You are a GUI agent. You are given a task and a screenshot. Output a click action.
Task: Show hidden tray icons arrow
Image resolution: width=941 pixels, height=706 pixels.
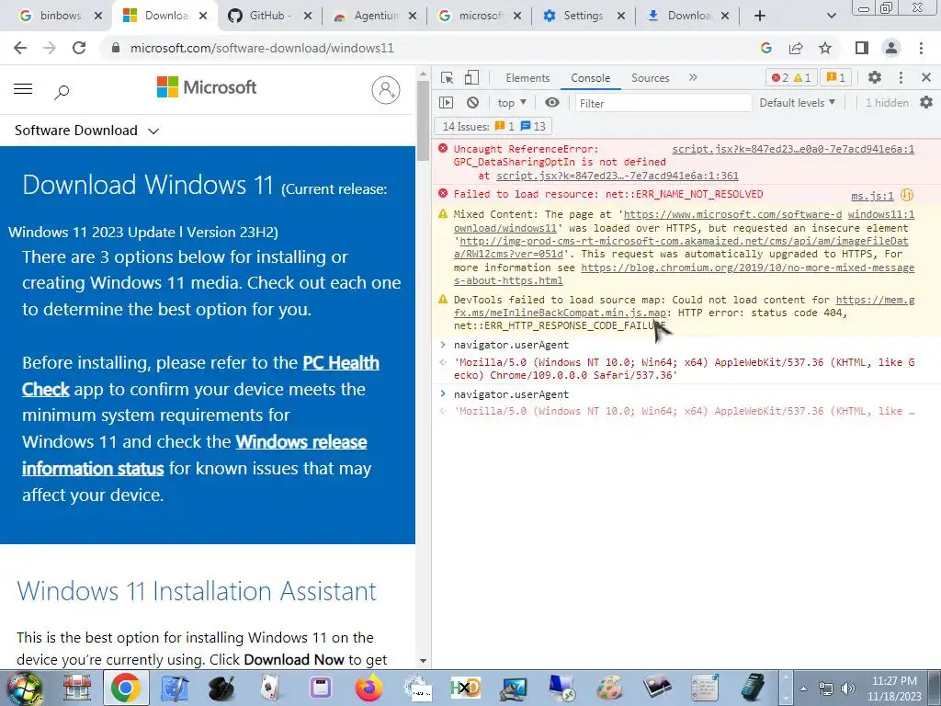[803, 689]
